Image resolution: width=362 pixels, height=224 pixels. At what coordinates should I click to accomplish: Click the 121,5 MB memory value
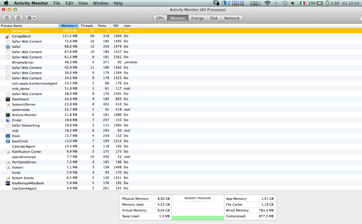coord(70,36)
